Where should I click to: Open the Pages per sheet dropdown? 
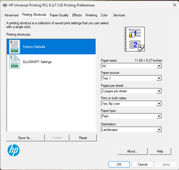tap(131, 91)
